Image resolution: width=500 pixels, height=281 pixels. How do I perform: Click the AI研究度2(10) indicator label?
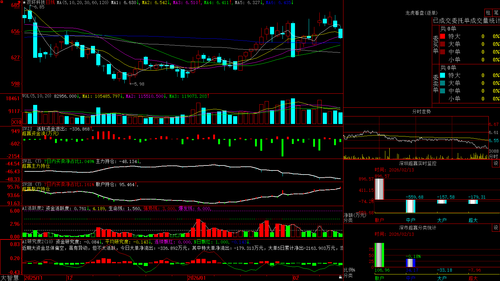[37, 242]
